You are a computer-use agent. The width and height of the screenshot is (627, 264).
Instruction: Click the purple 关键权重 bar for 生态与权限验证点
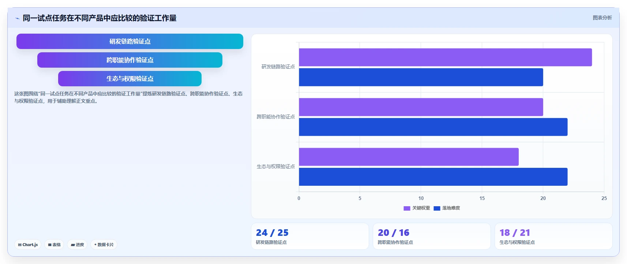point(409,157)
